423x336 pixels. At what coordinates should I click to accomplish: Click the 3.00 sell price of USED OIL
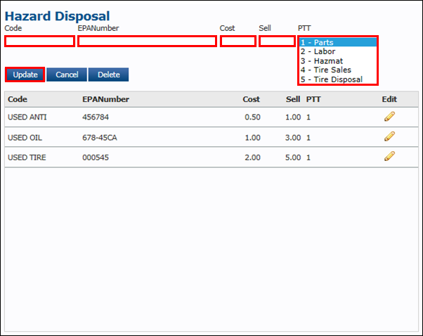pos(293,138)
